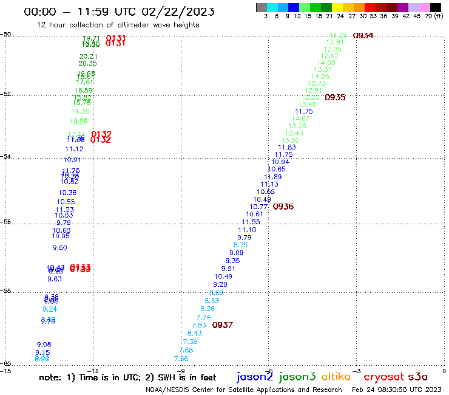Click wave height value 12.05
This screenshot has height=395, width=449.
[x=333, y=49]
